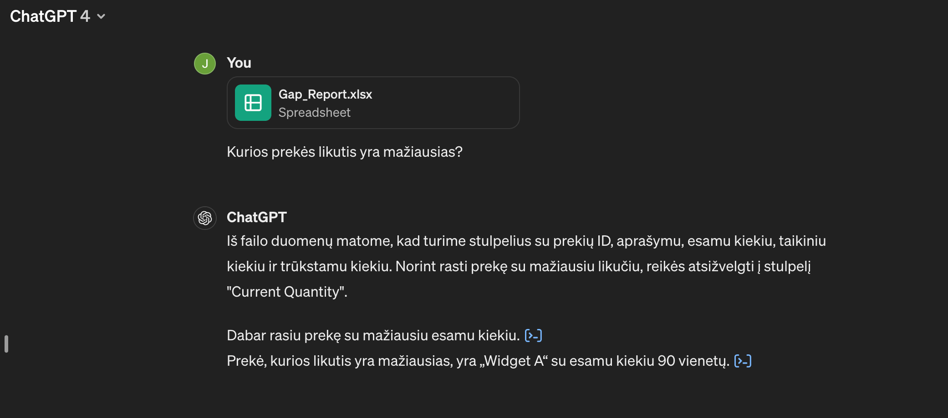Click the 'Spreadsheet' file type label
Image resolution: width=948 pixels, height=418 pixels.
tap(314, 112)
